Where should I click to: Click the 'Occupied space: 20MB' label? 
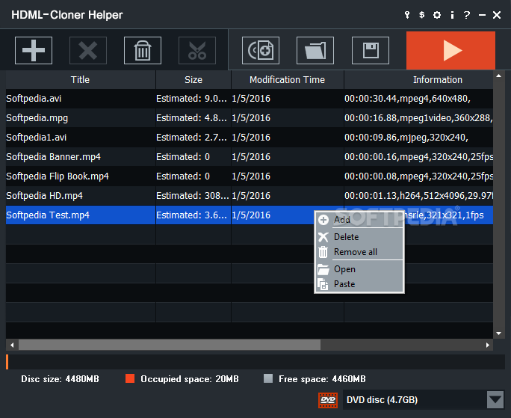(190, 379)
